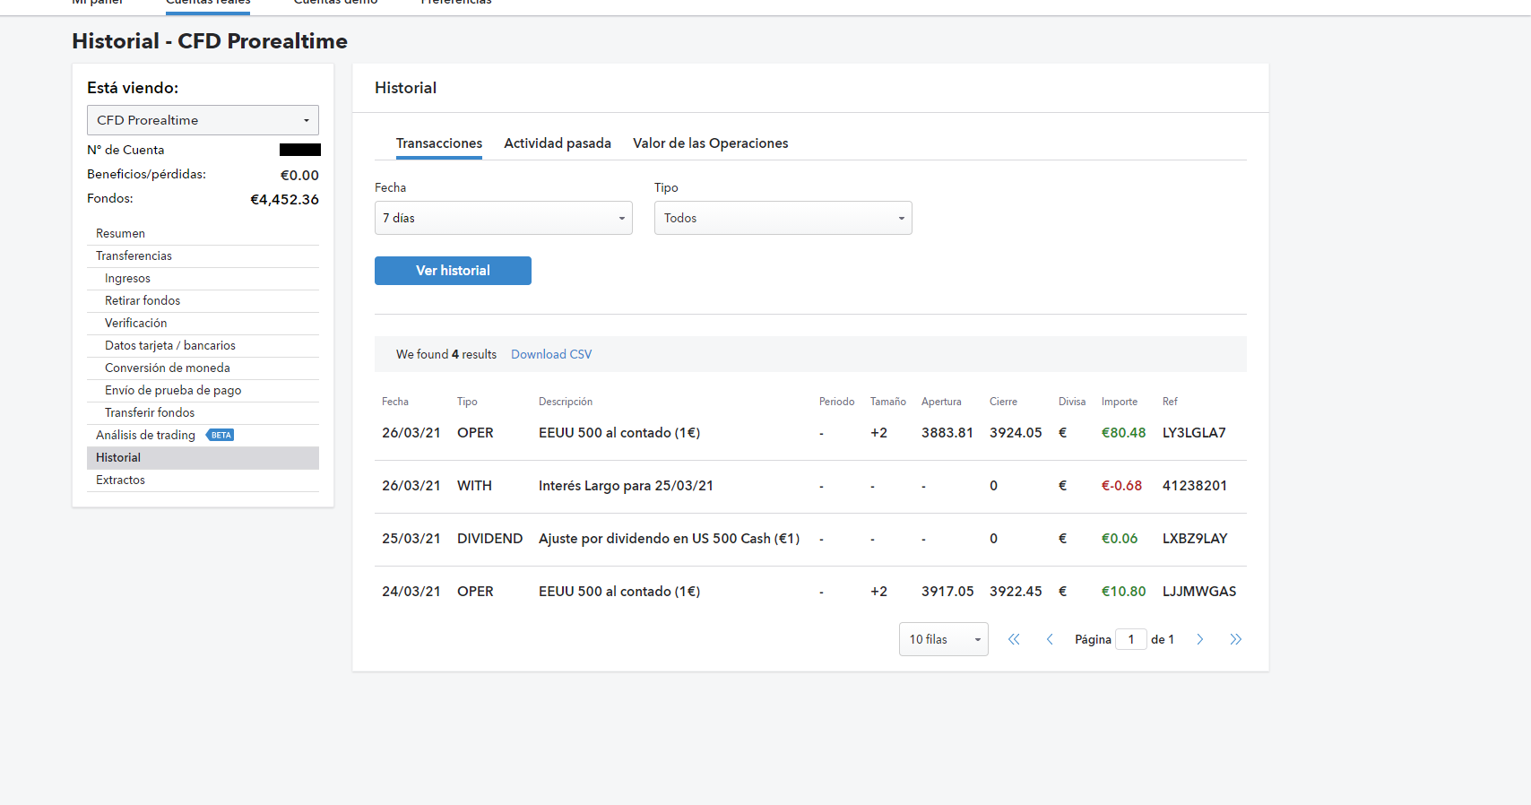Go to the next results page
Image resolution: width=1531 pixels, height=805 pixels.
tap(1199, 639)
